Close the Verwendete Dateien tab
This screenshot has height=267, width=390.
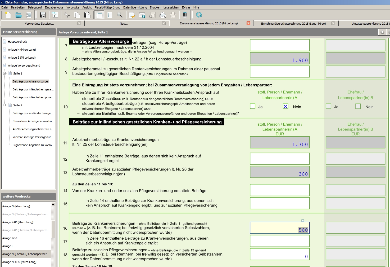79,23
